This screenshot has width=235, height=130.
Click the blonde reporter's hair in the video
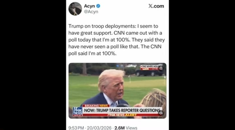point(155,99)
